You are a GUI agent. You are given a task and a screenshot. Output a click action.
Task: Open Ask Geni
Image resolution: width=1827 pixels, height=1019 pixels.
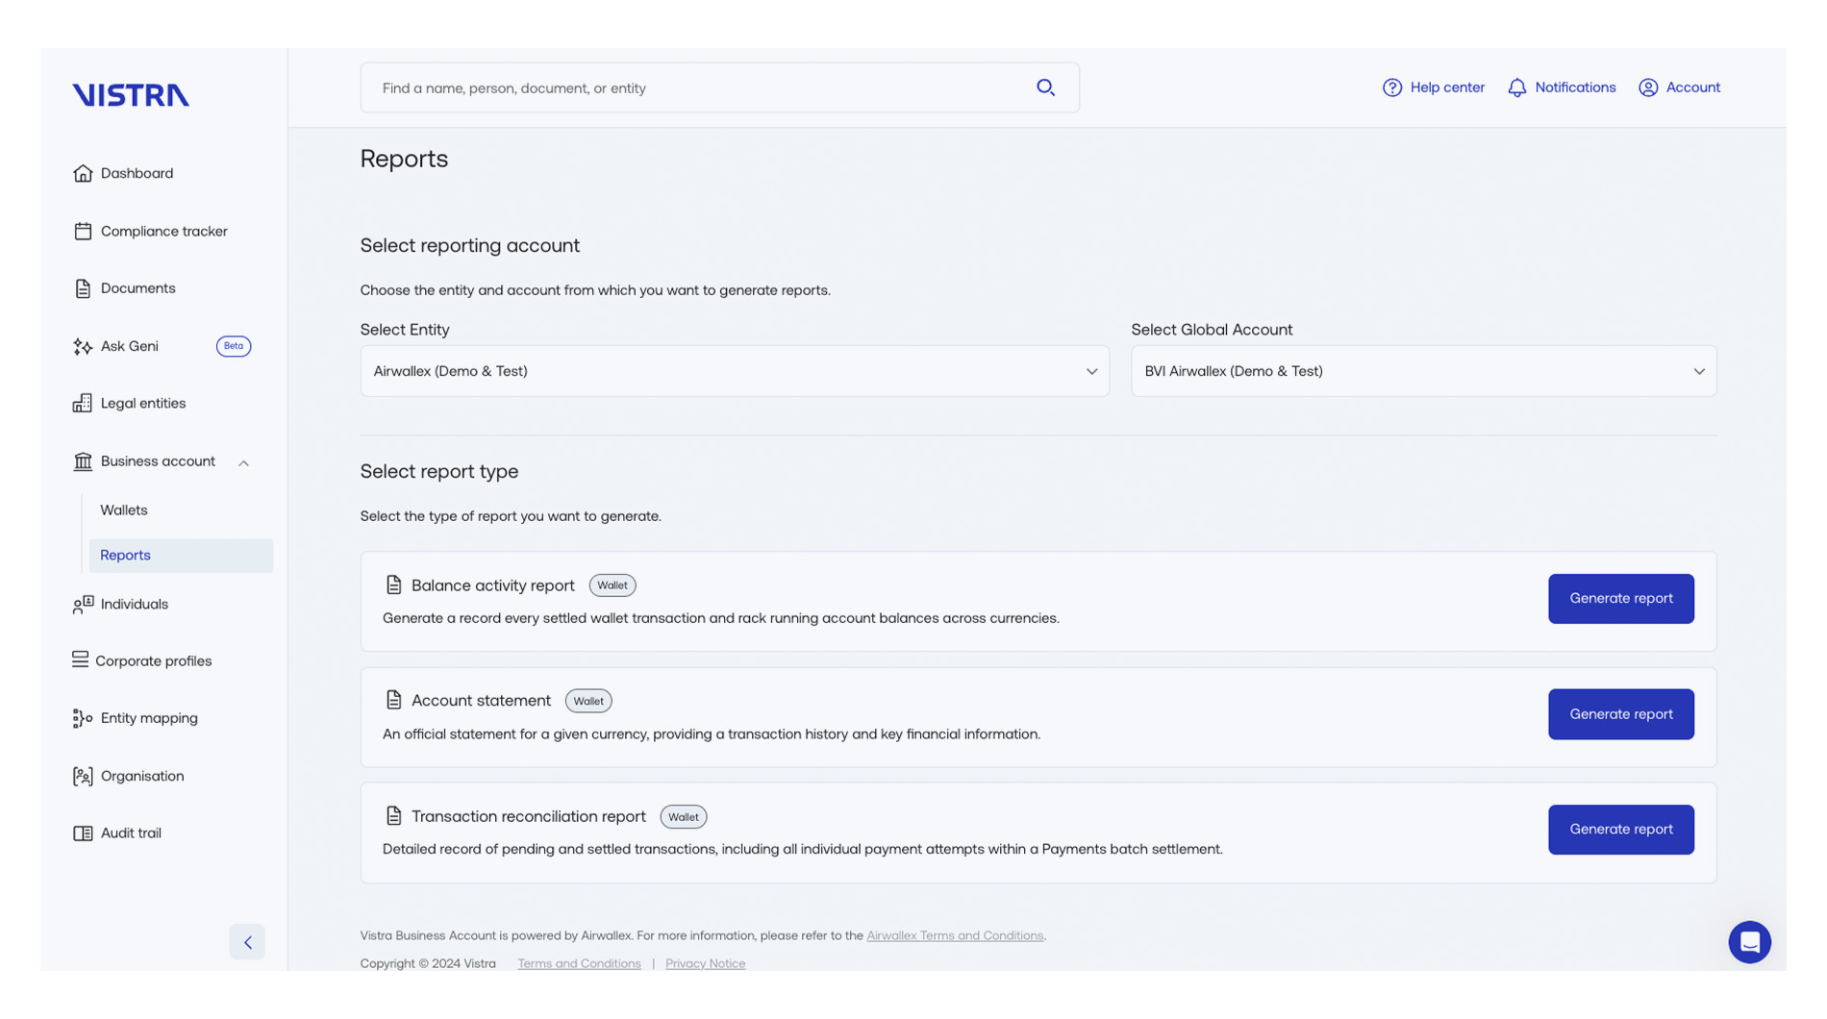[129, 346]
